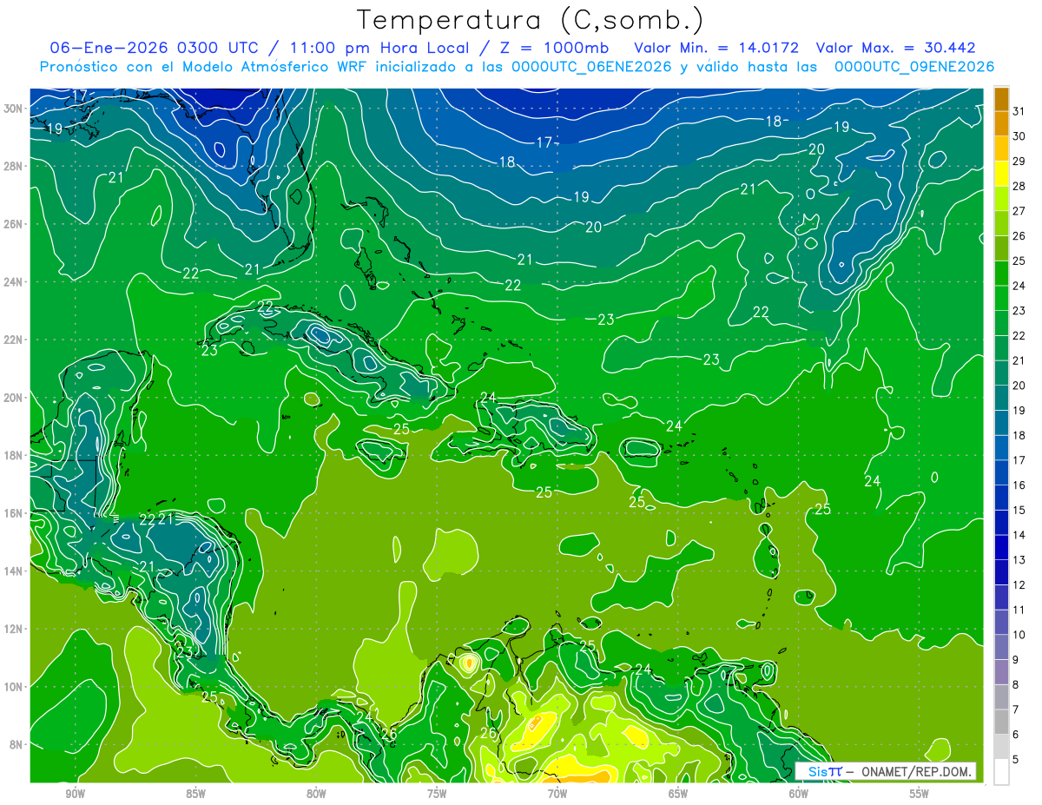Click the '10' label on the color scale

[1020, 635]
